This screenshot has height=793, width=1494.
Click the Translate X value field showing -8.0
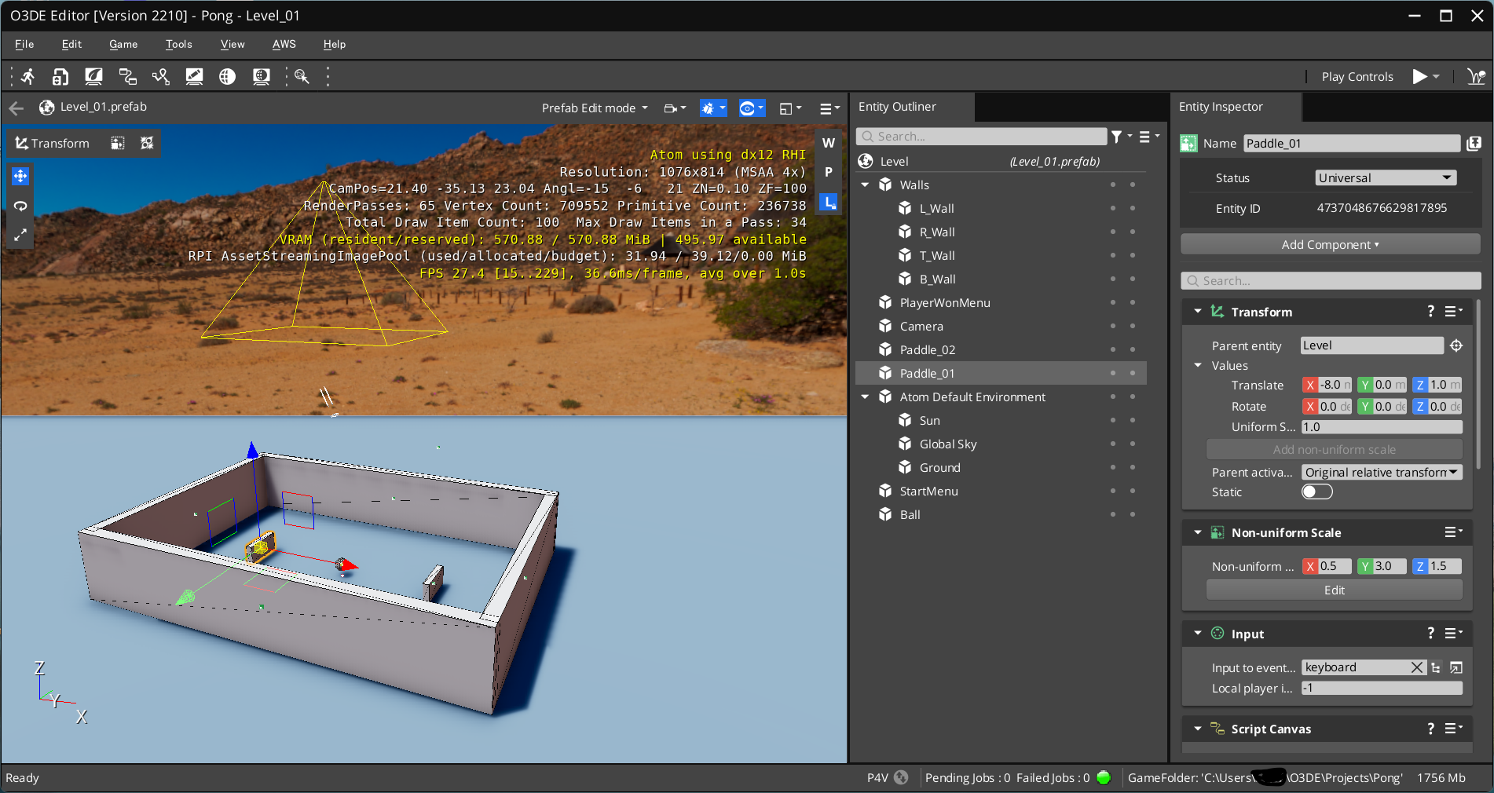pos(1331,385)
